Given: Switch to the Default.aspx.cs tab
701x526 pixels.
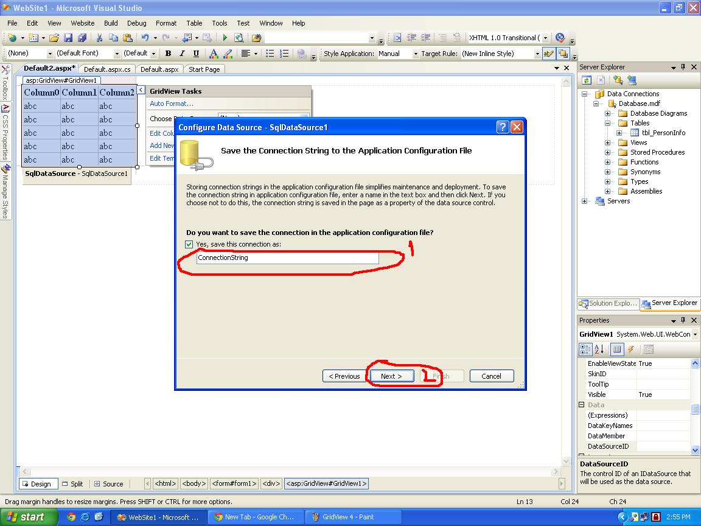Looking at the screenshot, I should [107, 69].
